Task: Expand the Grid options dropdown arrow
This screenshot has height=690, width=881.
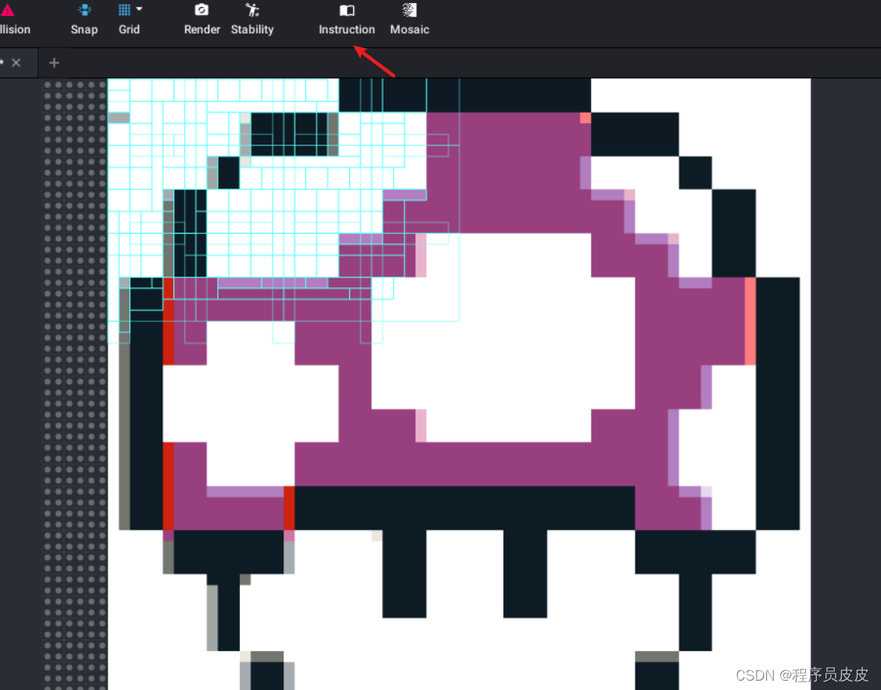Action: [139, 9]
